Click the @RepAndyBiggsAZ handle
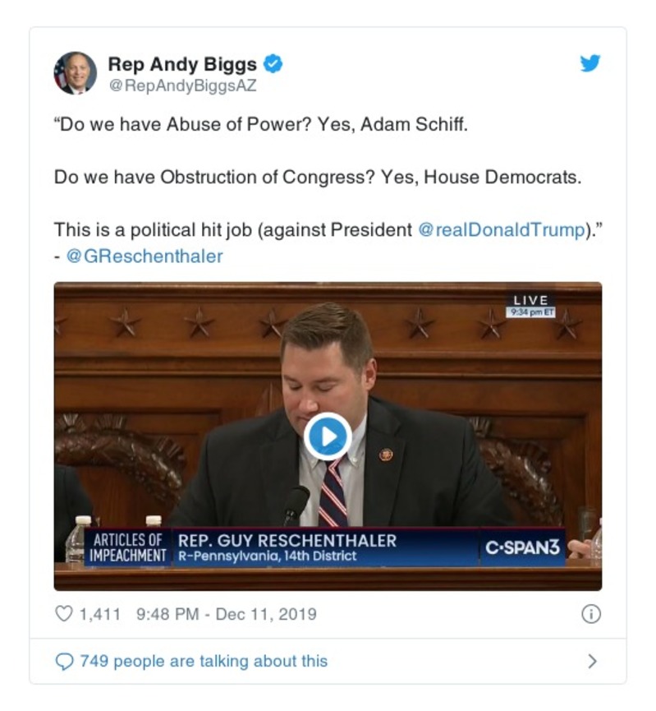This screenshot has height=711, width=656. (x=182, y=85)
